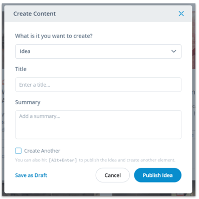Click the hint text about publishing the Idea

(95, 160)
